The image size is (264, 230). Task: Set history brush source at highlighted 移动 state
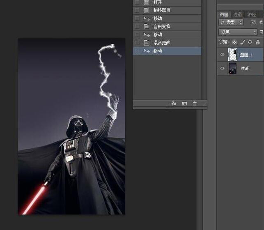(x=137, y=51)
